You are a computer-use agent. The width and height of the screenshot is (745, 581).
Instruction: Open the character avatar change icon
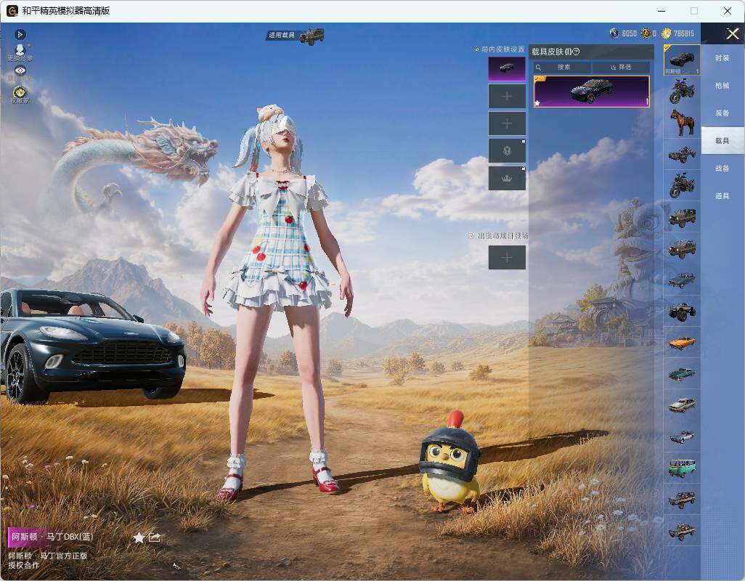click(x=20, y=52)
